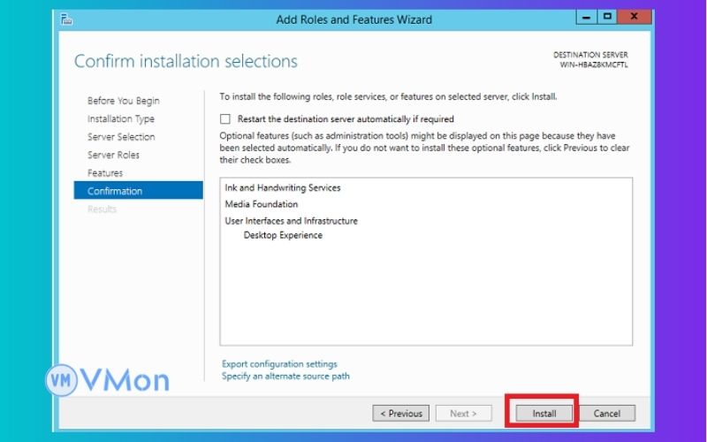Viewport: 707px width, 442px height.
Task: Switch to the Server Selection step
Action: click(x=121, y=137)
